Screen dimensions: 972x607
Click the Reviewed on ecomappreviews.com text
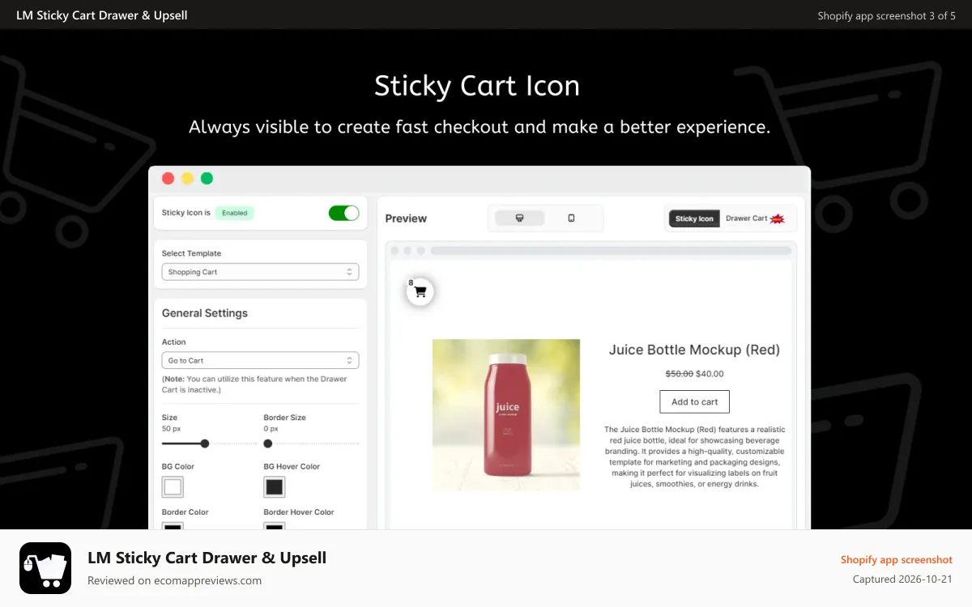point(174,580)
